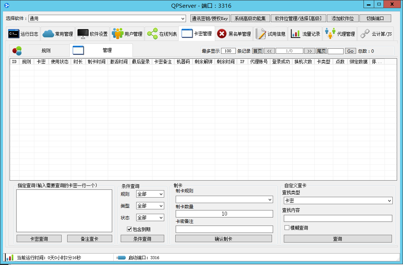
Task: Click the 查找内容 input field
Action: (x=338, y=219)
